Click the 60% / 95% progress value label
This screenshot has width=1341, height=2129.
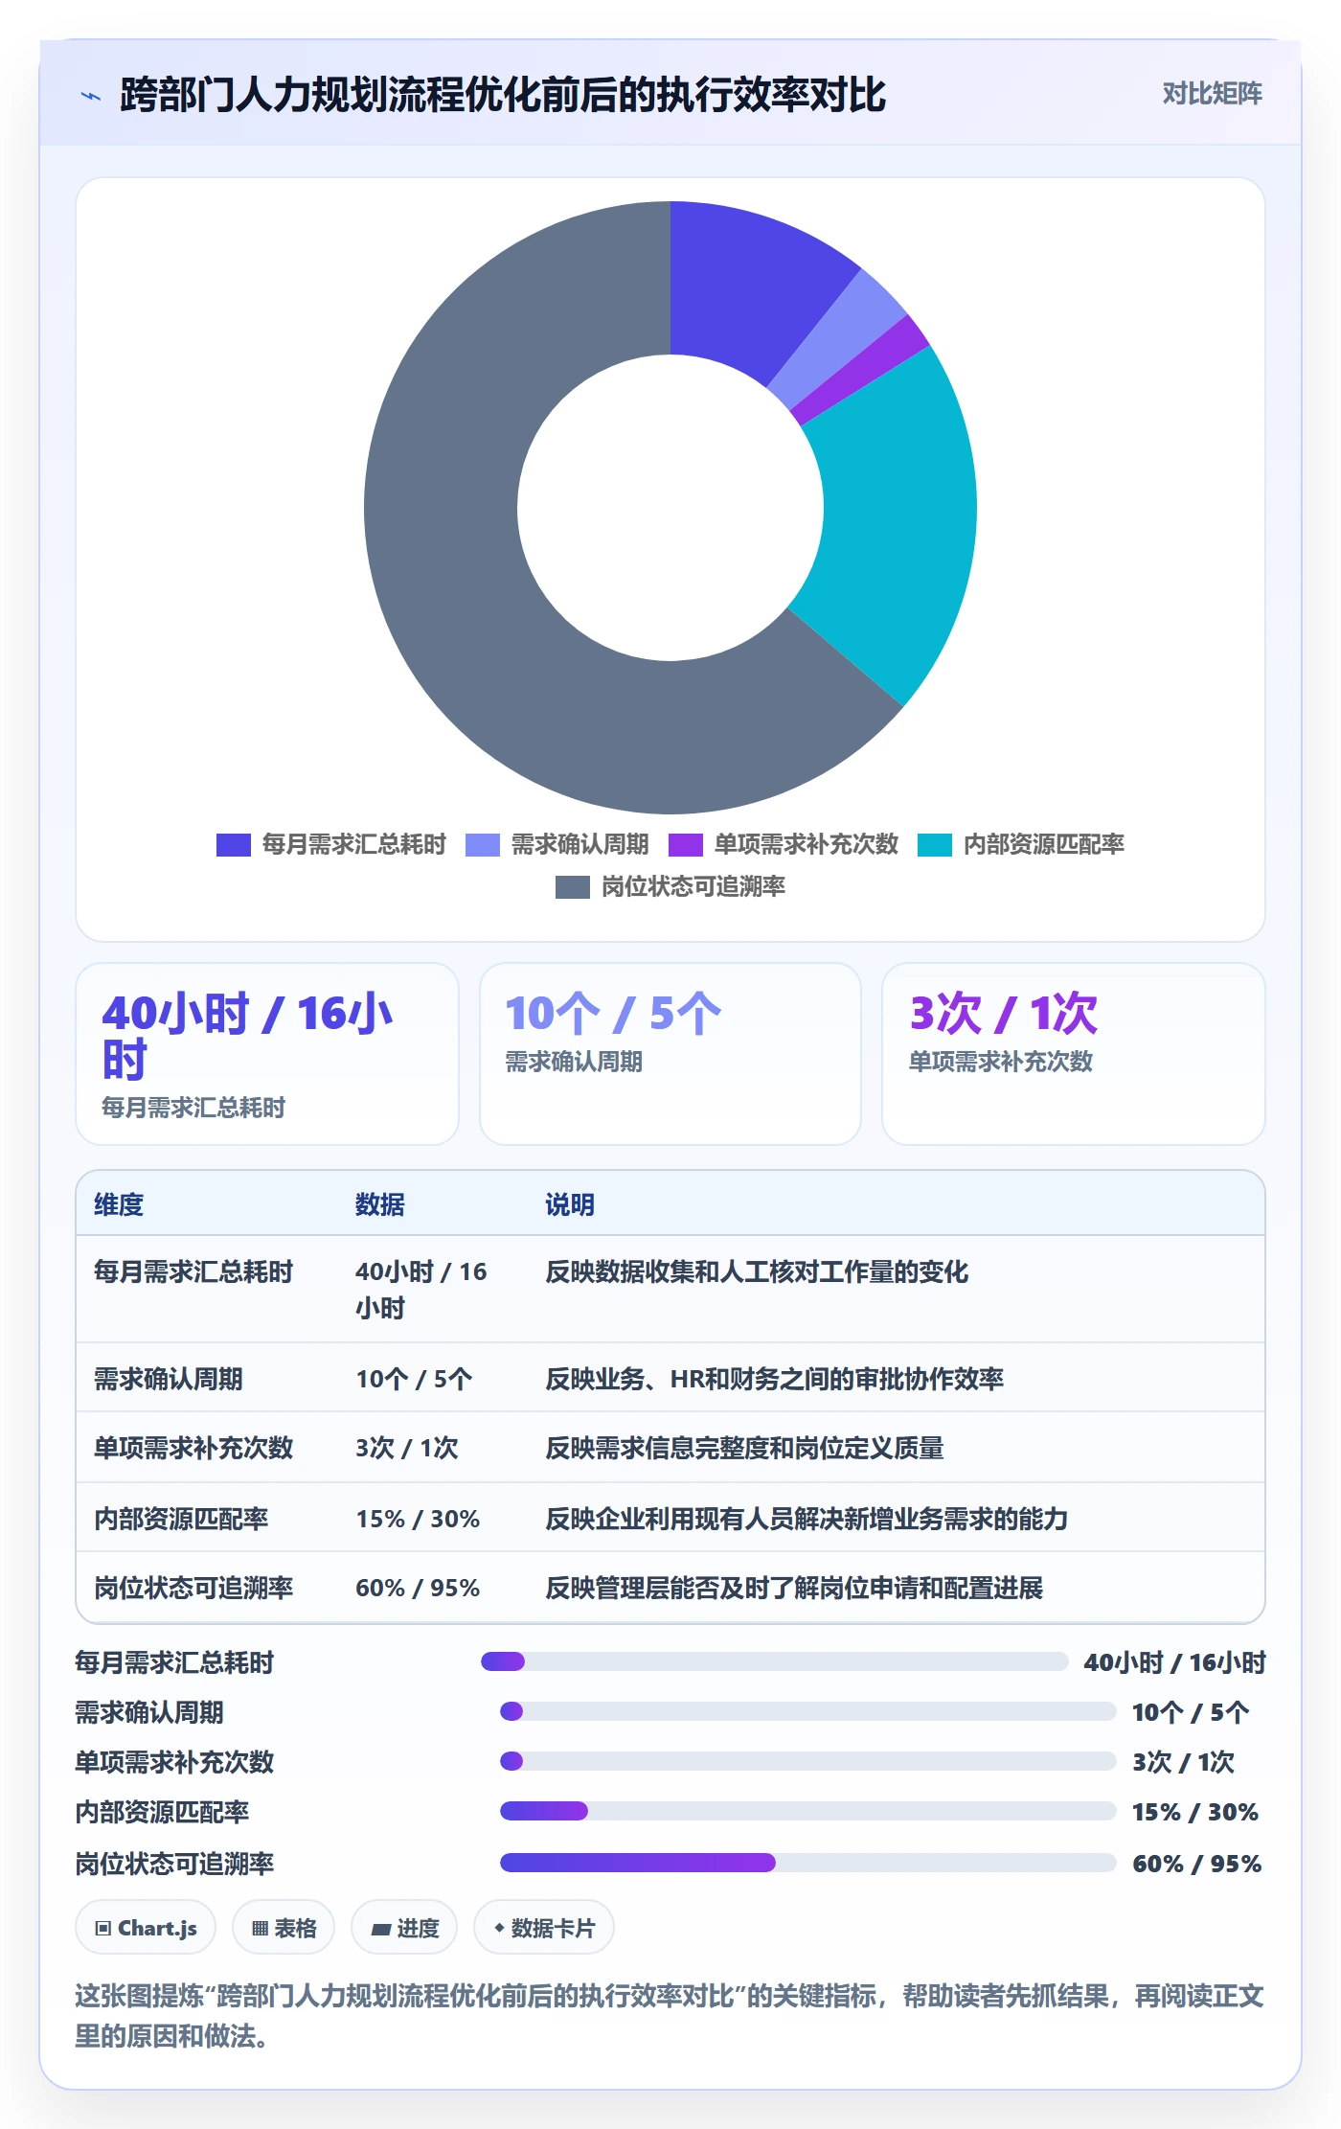click(1197, 1864)
